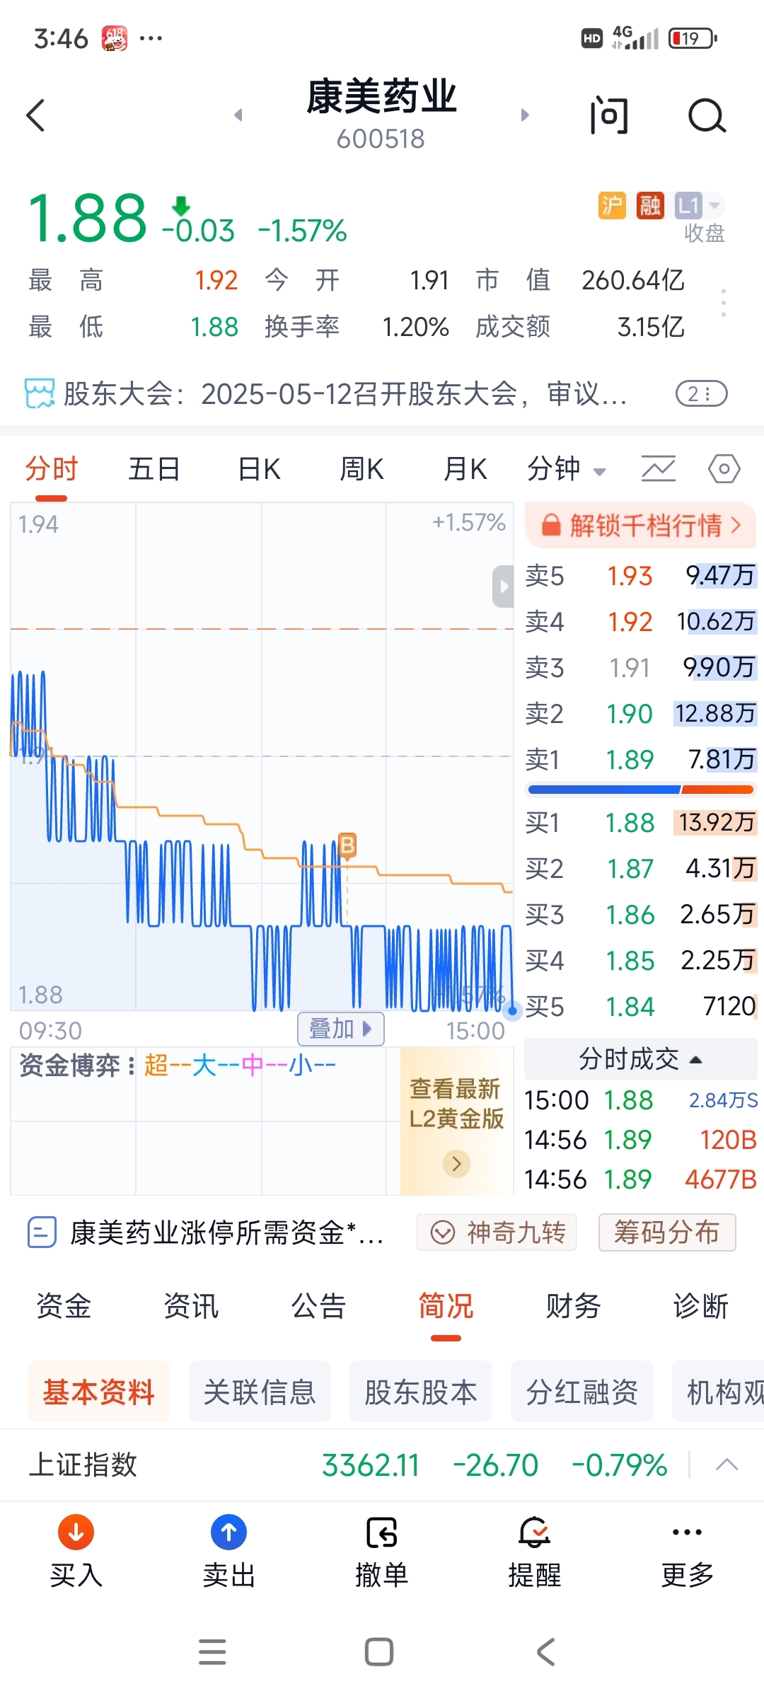Viewport: 764px width, 1698px height.
Task: Select the 卖1 1.89 order row
Action: pos(641,760)
